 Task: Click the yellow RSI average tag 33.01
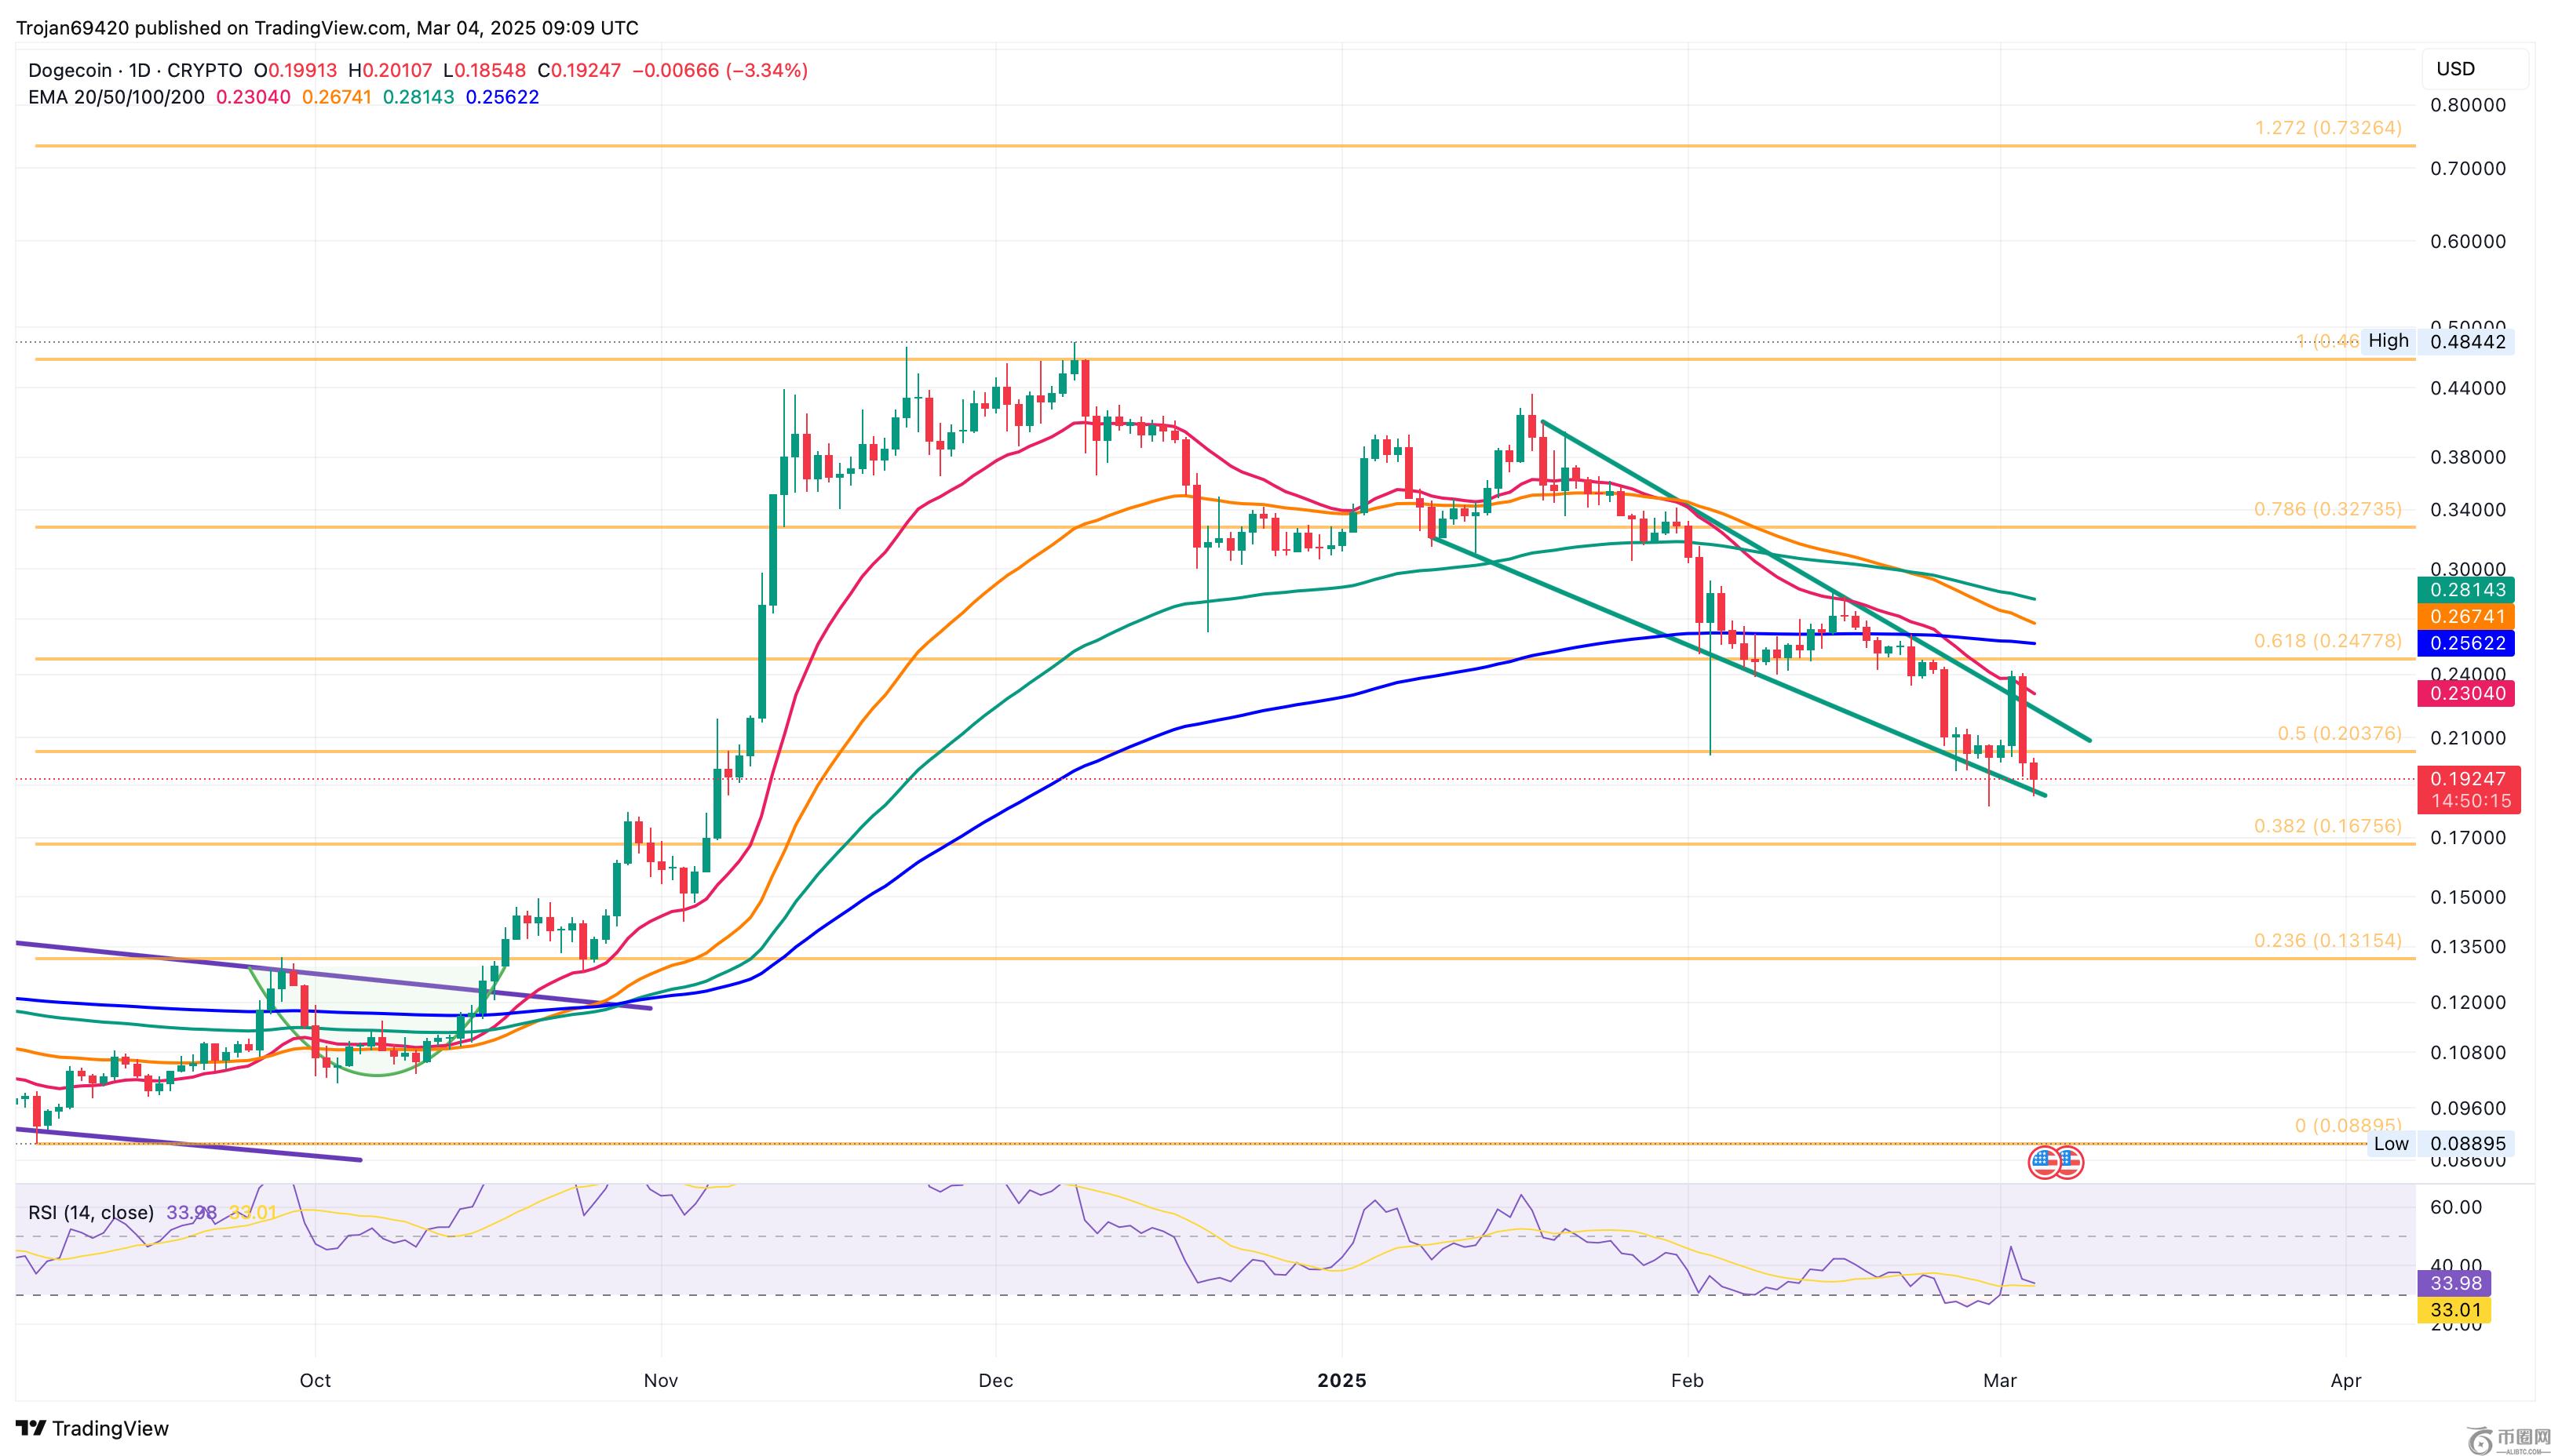2454,1310
